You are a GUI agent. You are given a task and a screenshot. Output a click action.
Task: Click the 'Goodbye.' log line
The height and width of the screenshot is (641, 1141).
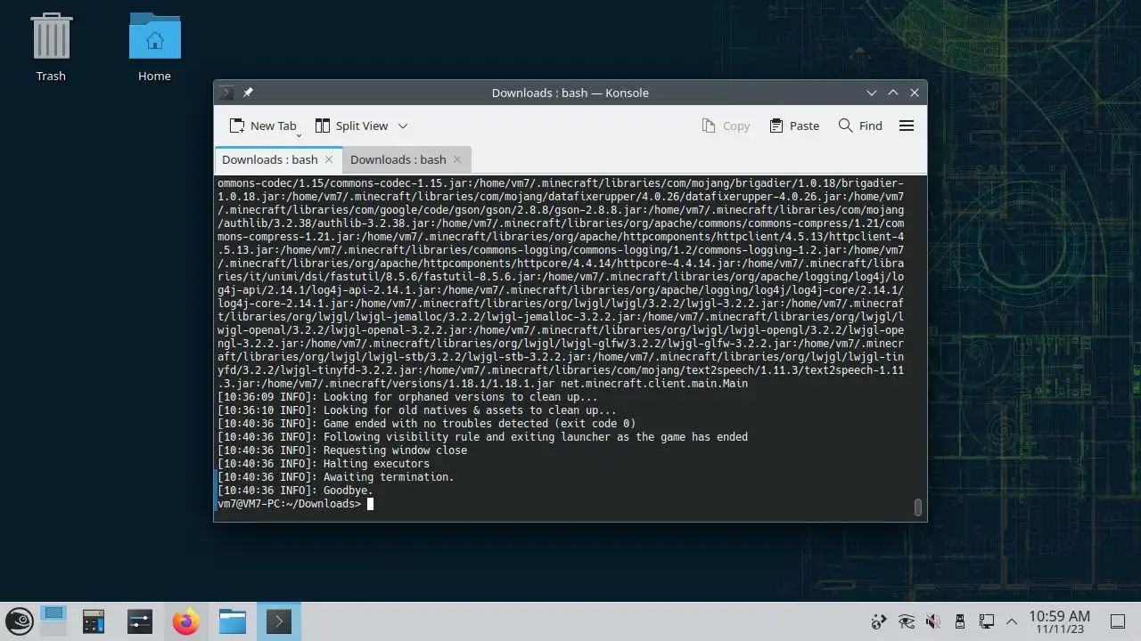pyautogui.click(x=295, y=491)
